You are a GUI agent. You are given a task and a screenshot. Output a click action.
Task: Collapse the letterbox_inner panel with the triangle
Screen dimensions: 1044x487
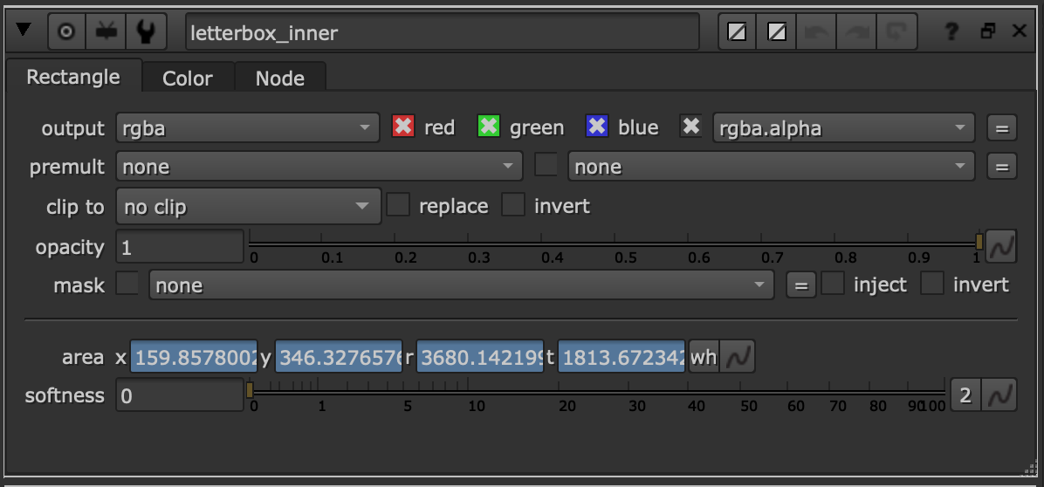click(x=24, y=31)
